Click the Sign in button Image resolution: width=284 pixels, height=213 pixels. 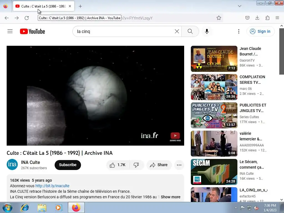point(260,31)
